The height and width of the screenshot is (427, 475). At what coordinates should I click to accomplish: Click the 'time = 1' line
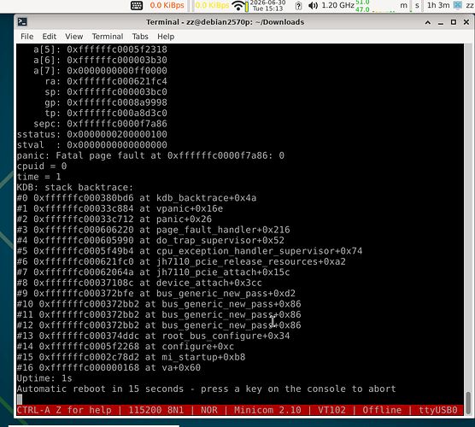click(x=39, y=177)
